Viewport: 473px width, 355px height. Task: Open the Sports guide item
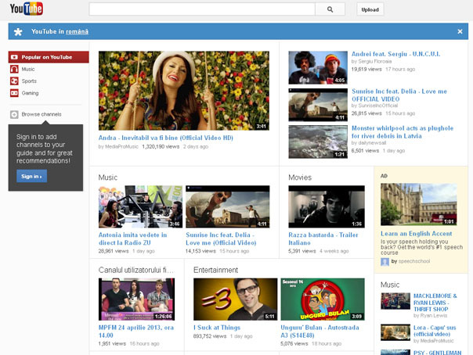(x=29, y=81)
